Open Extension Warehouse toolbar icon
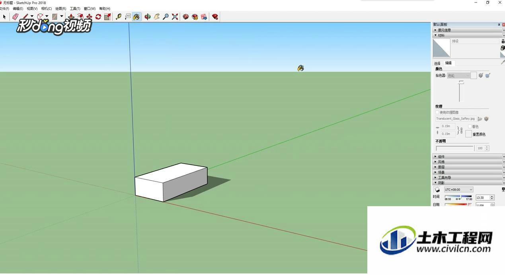This screenshot has width=505, height=275. point(195,17)
